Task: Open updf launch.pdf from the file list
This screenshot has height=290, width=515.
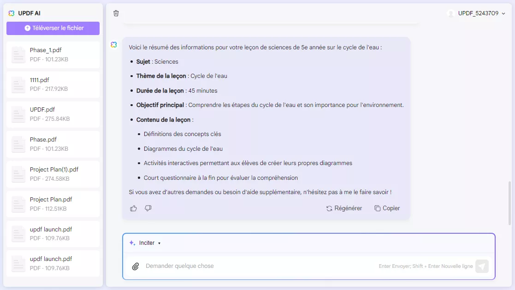Action: 53,234
